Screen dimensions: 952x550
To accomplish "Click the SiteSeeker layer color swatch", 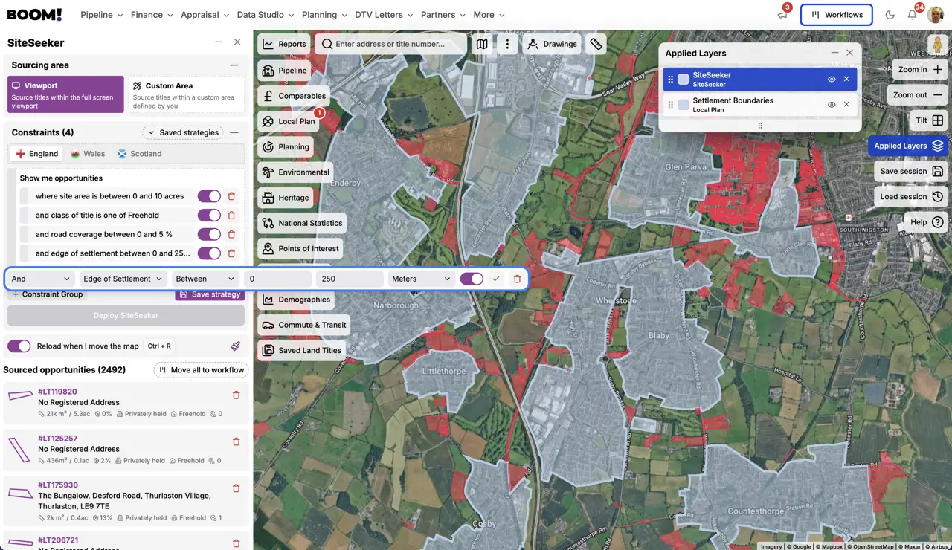I will pyautogui.click(x=683, y=80).
